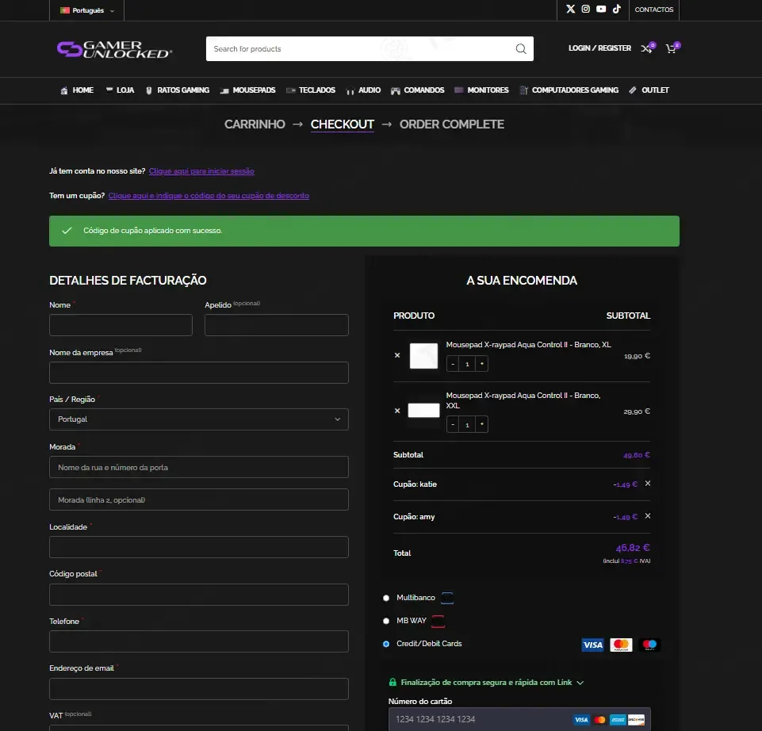
Task: Click the Nome input field
Action: (121, 325)
